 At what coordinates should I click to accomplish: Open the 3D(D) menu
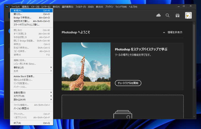click(x=91, y=7)
